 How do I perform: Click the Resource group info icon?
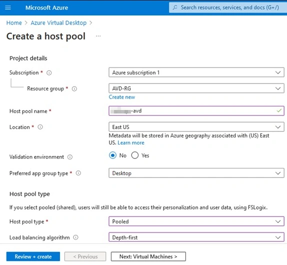(x=74, y=89)
